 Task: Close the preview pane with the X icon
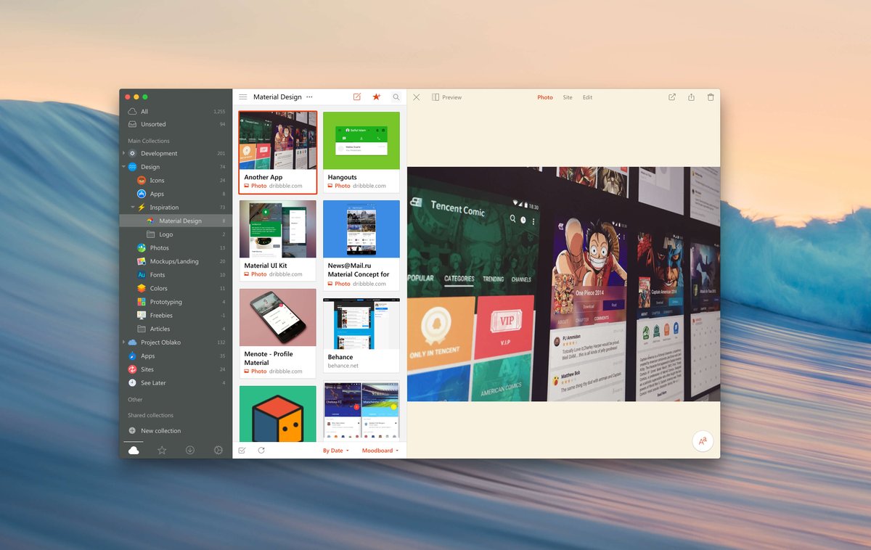click(x=417, y=97)
